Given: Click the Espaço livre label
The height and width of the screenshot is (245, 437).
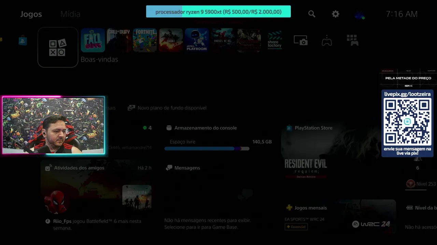Looking at the screenshot, I should click(x=183, y=142).
